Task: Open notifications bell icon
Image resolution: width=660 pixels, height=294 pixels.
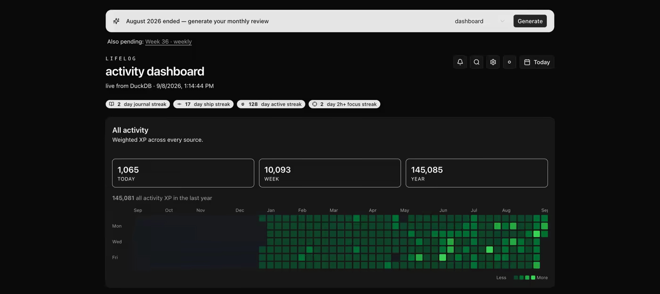Action: [460, 62]
